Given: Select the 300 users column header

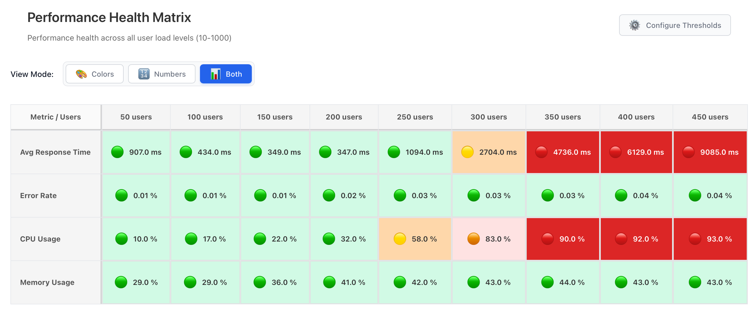Looking at the screenshot, I should [x=488, y=117].
